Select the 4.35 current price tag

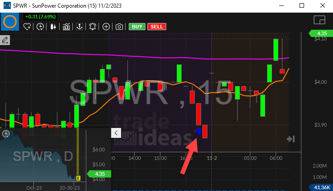tap(321, 33)
